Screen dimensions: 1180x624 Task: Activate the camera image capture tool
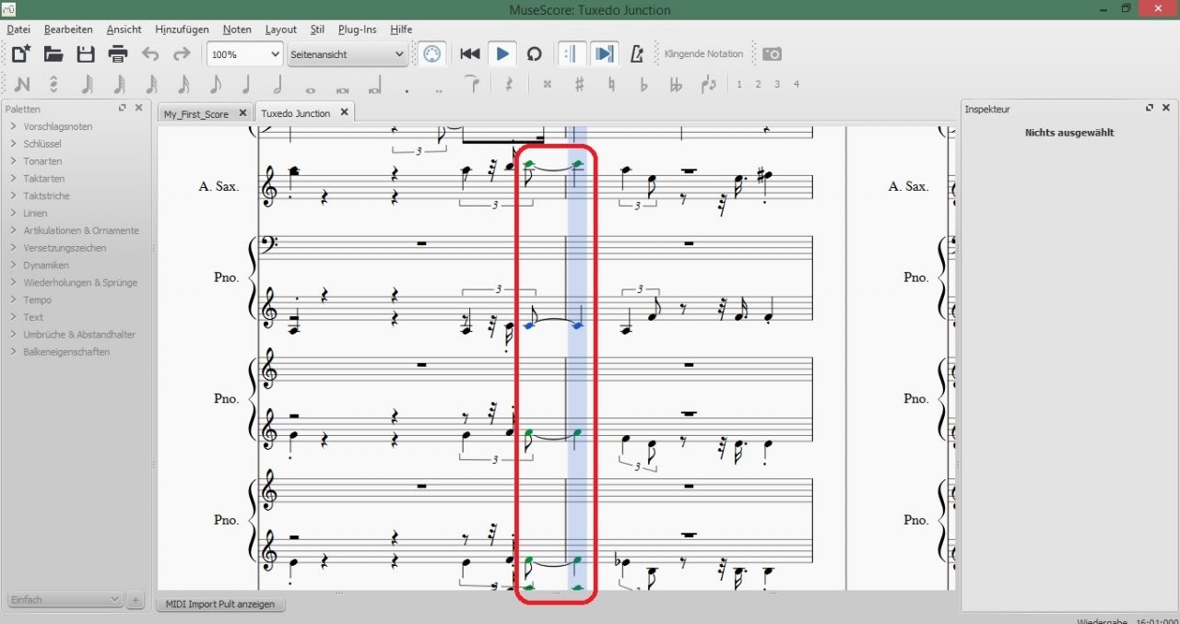click(x=773, y=54)
